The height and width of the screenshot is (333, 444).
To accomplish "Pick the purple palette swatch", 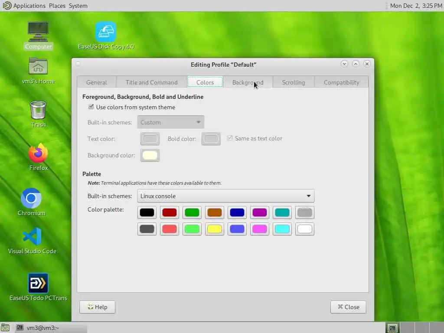I will [260, 212].
